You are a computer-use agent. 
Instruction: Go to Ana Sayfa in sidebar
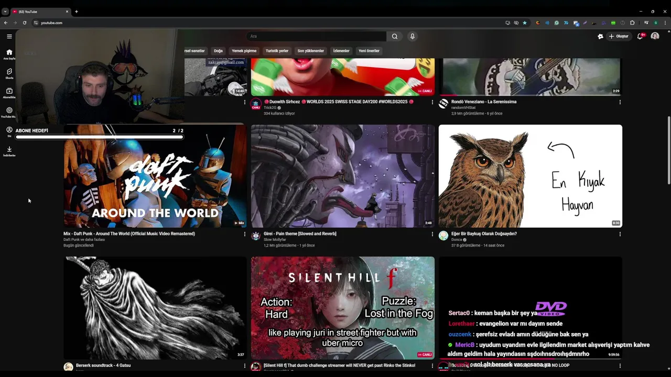click(x=9, y=54)
